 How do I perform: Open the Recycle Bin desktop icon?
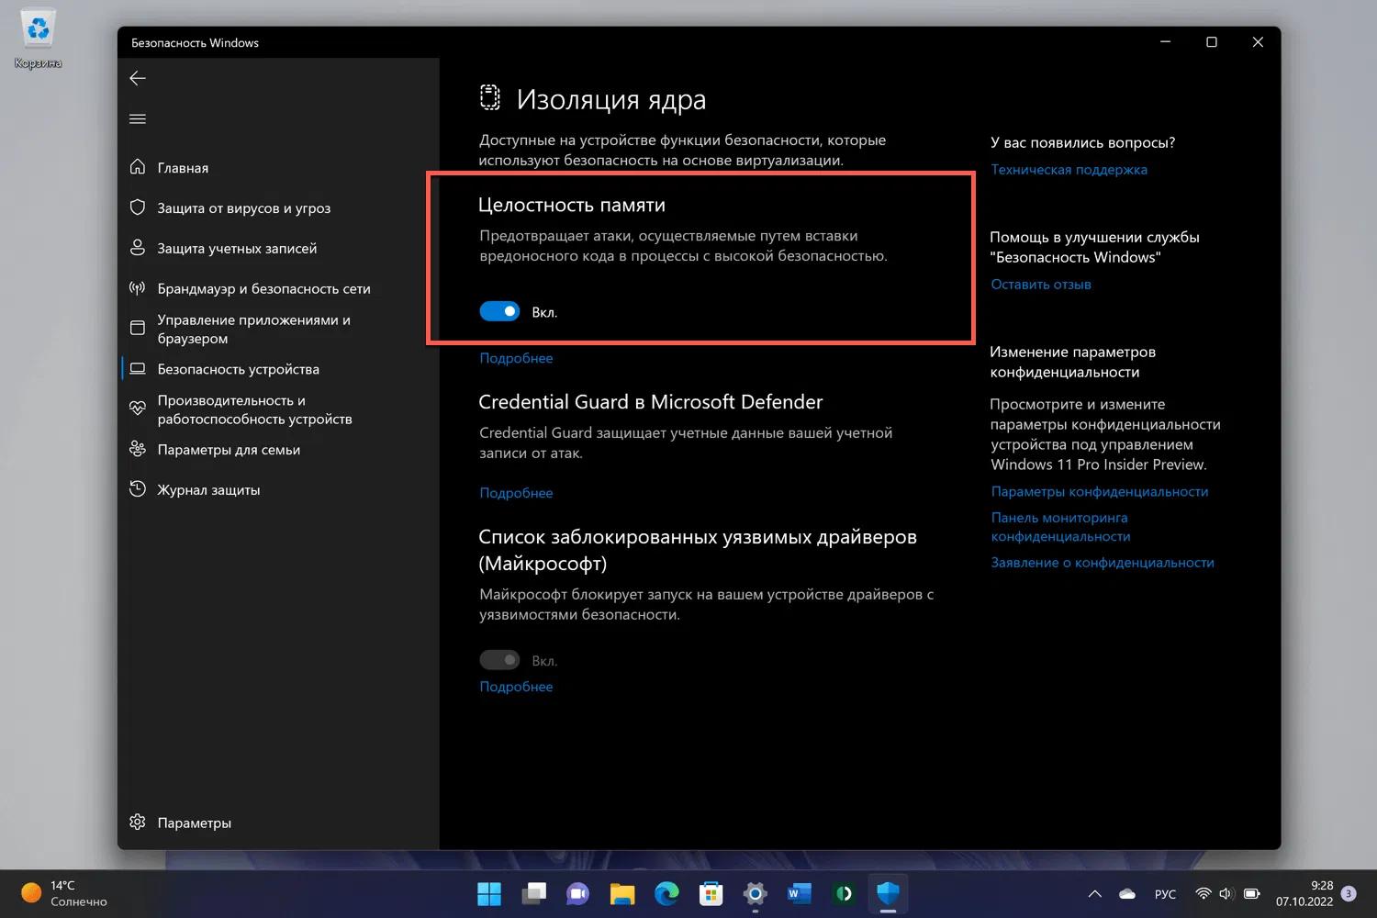pyautogui.click(x=38, y=39)
